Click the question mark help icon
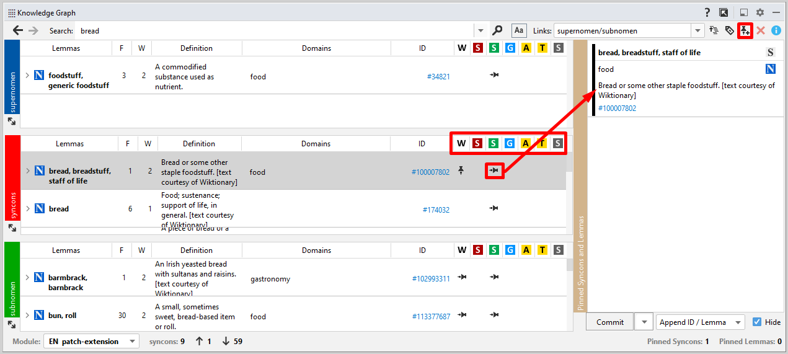Viewport: 788px width, 354px height. coord(707,12)
